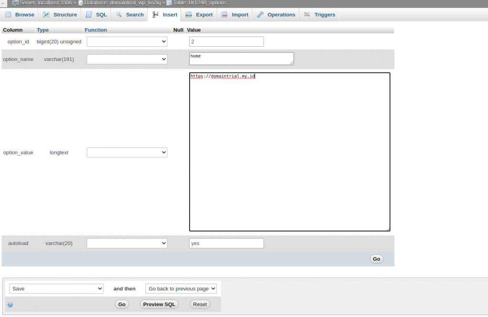Click the back arrow in breadcrumb bar
Viewport: 488px width, 317px height.
coord(3,3)
